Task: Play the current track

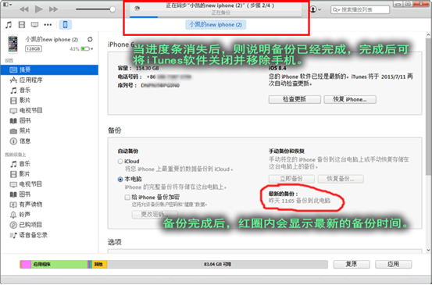Action: click(38, 9)
